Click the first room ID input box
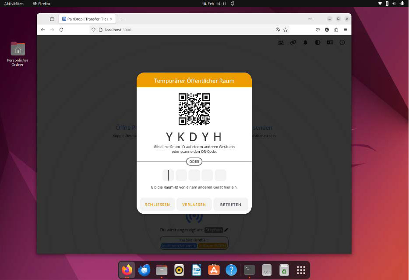The width and height of the screenshot is (409, 280). (168, 175)
